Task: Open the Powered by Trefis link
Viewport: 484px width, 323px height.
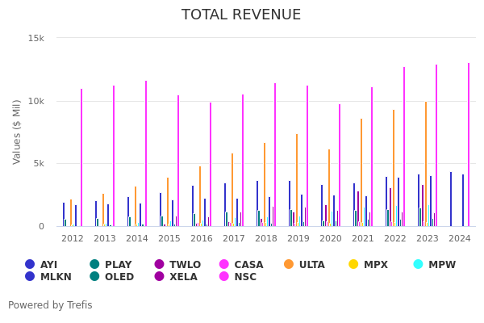Action: coord(50,305)
